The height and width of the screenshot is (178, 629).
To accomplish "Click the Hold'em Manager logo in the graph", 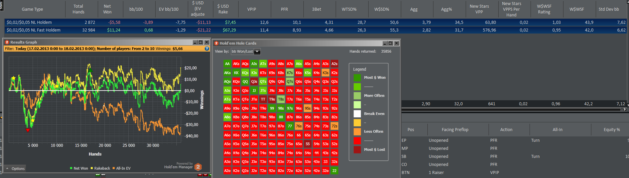I will [198, 167].
